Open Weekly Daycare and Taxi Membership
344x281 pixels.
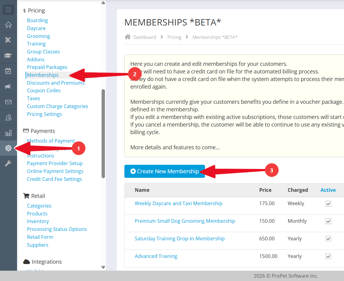178,204
